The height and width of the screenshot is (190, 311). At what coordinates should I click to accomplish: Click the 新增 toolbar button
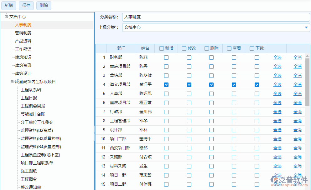(9, 5)
